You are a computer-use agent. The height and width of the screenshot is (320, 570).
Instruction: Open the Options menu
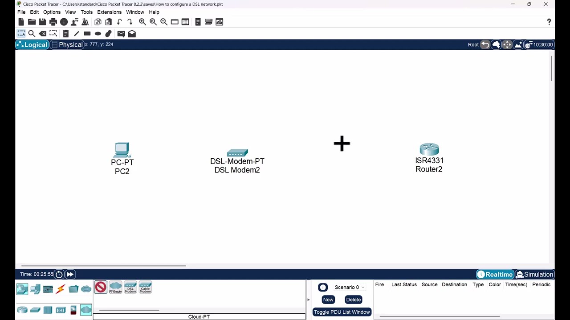click(52, 12)
